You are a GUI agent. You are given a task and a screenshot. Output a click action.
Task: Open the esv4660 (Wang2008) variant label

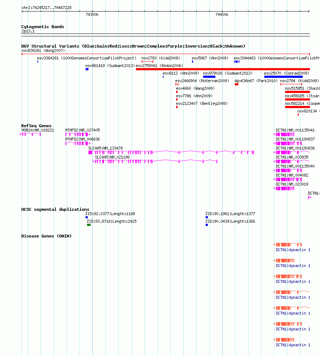click(195, 89)
